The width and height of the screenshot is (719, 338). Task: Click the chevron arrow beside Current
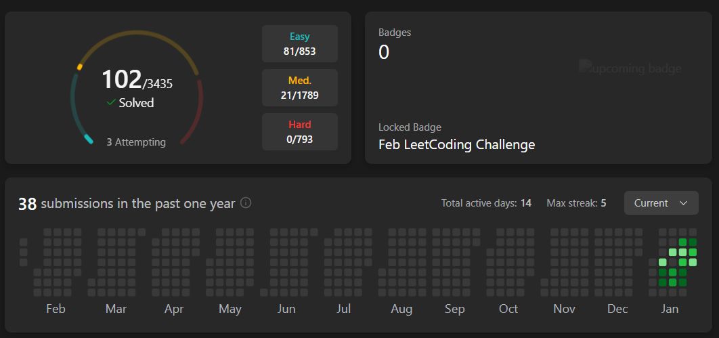683,203
